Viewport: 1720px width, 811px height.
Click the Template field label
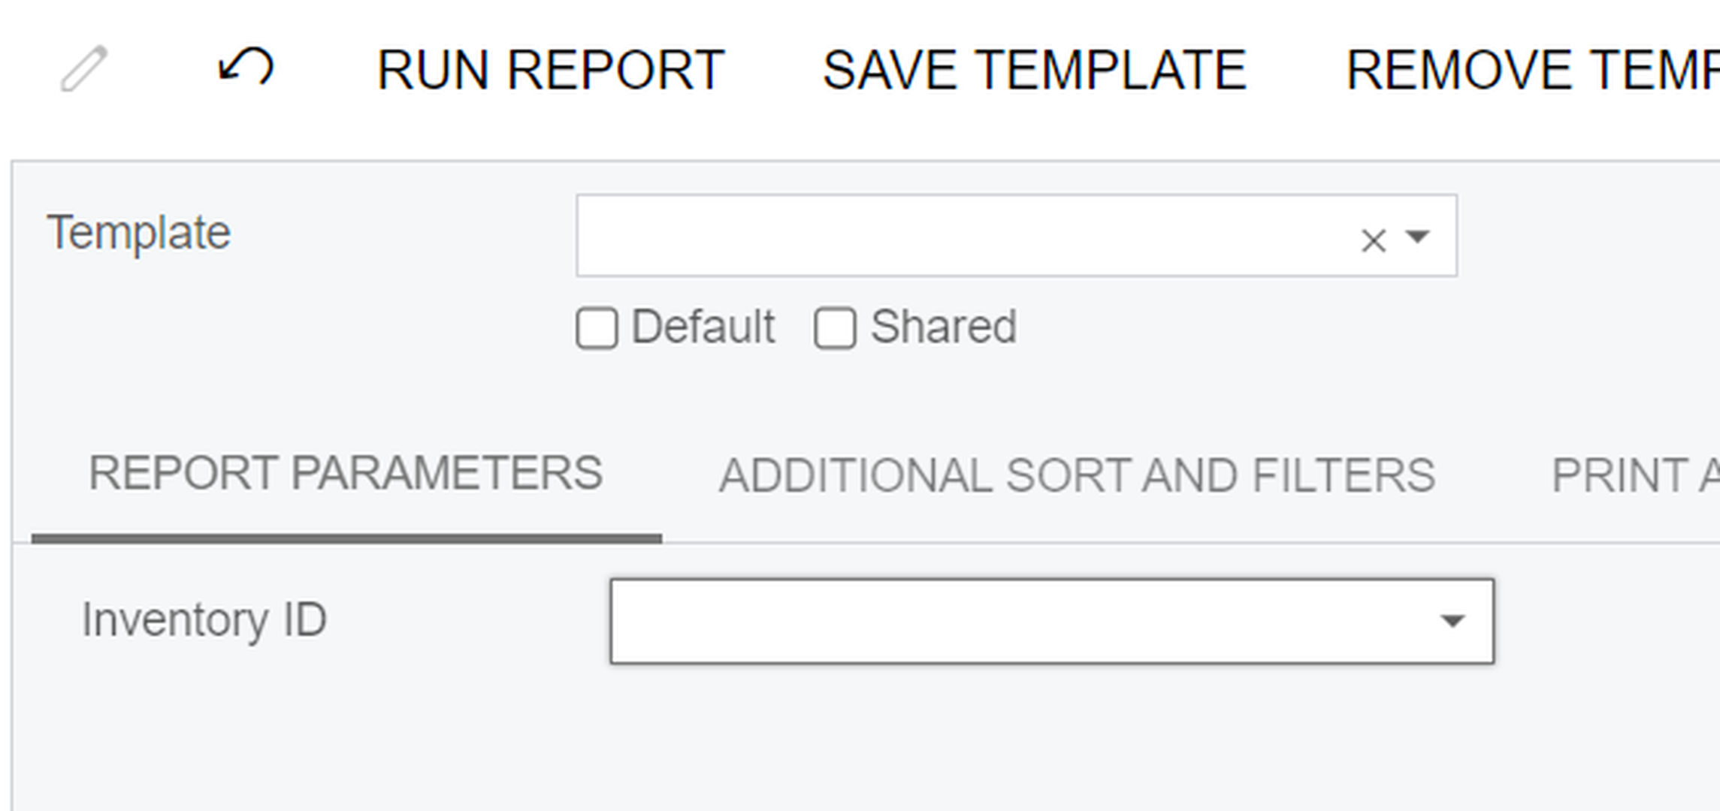138,233
